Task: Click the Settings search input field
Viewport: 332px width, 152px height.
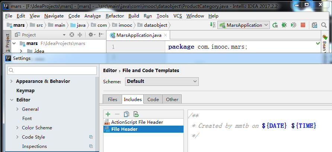Action: [52, 70]
